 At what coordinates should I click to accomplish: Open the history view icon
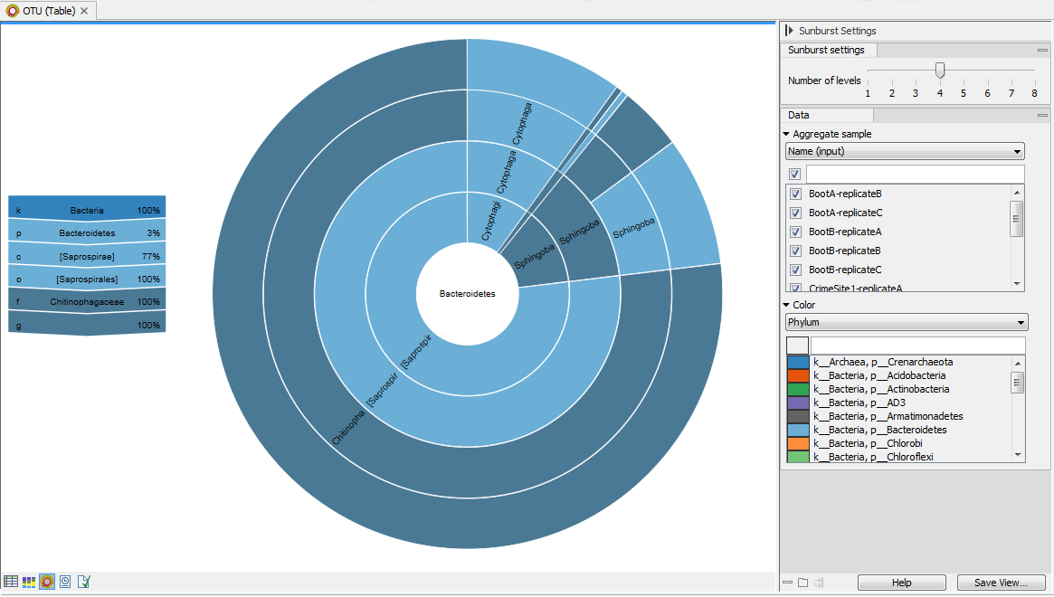(x=65, y=582)
